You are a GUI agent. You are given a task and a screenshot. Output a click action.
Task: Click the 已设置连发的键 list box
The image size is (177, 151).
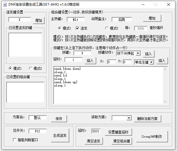(25, 45)
